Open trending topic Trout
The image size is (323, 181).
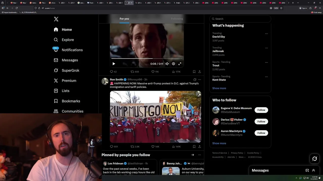[x=216, y=65]
